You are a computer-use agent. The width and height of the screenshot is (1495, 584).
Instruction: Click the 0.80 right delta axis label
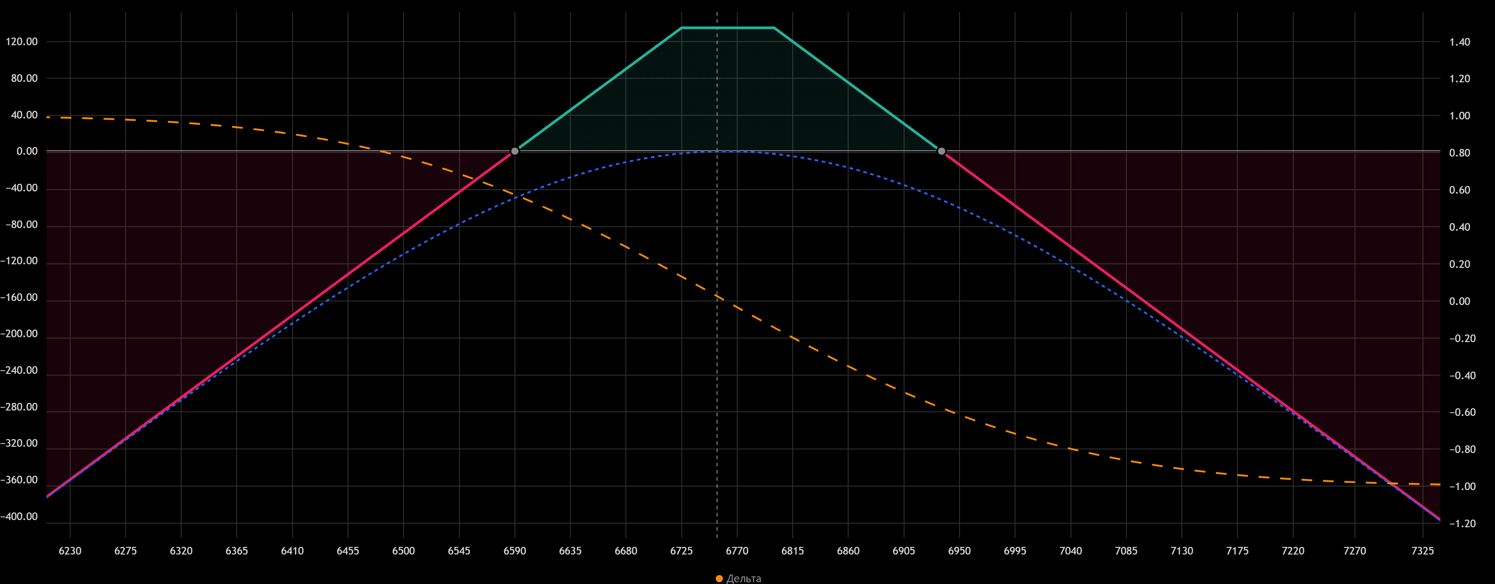click(x=1460, y=153)
